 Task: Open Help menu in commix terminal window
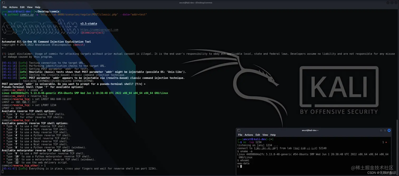pos(37,7)
